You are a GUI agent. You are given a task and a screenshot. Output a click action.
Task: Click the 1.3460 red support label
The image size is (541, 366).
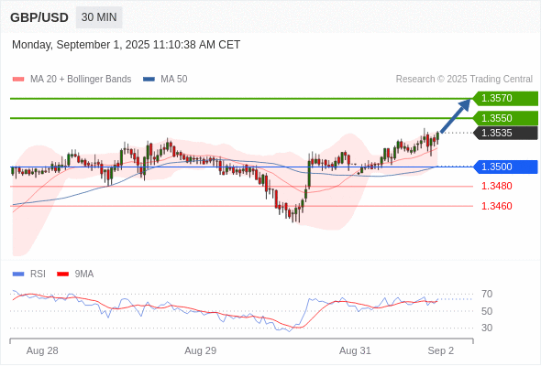tap(496, 206)
